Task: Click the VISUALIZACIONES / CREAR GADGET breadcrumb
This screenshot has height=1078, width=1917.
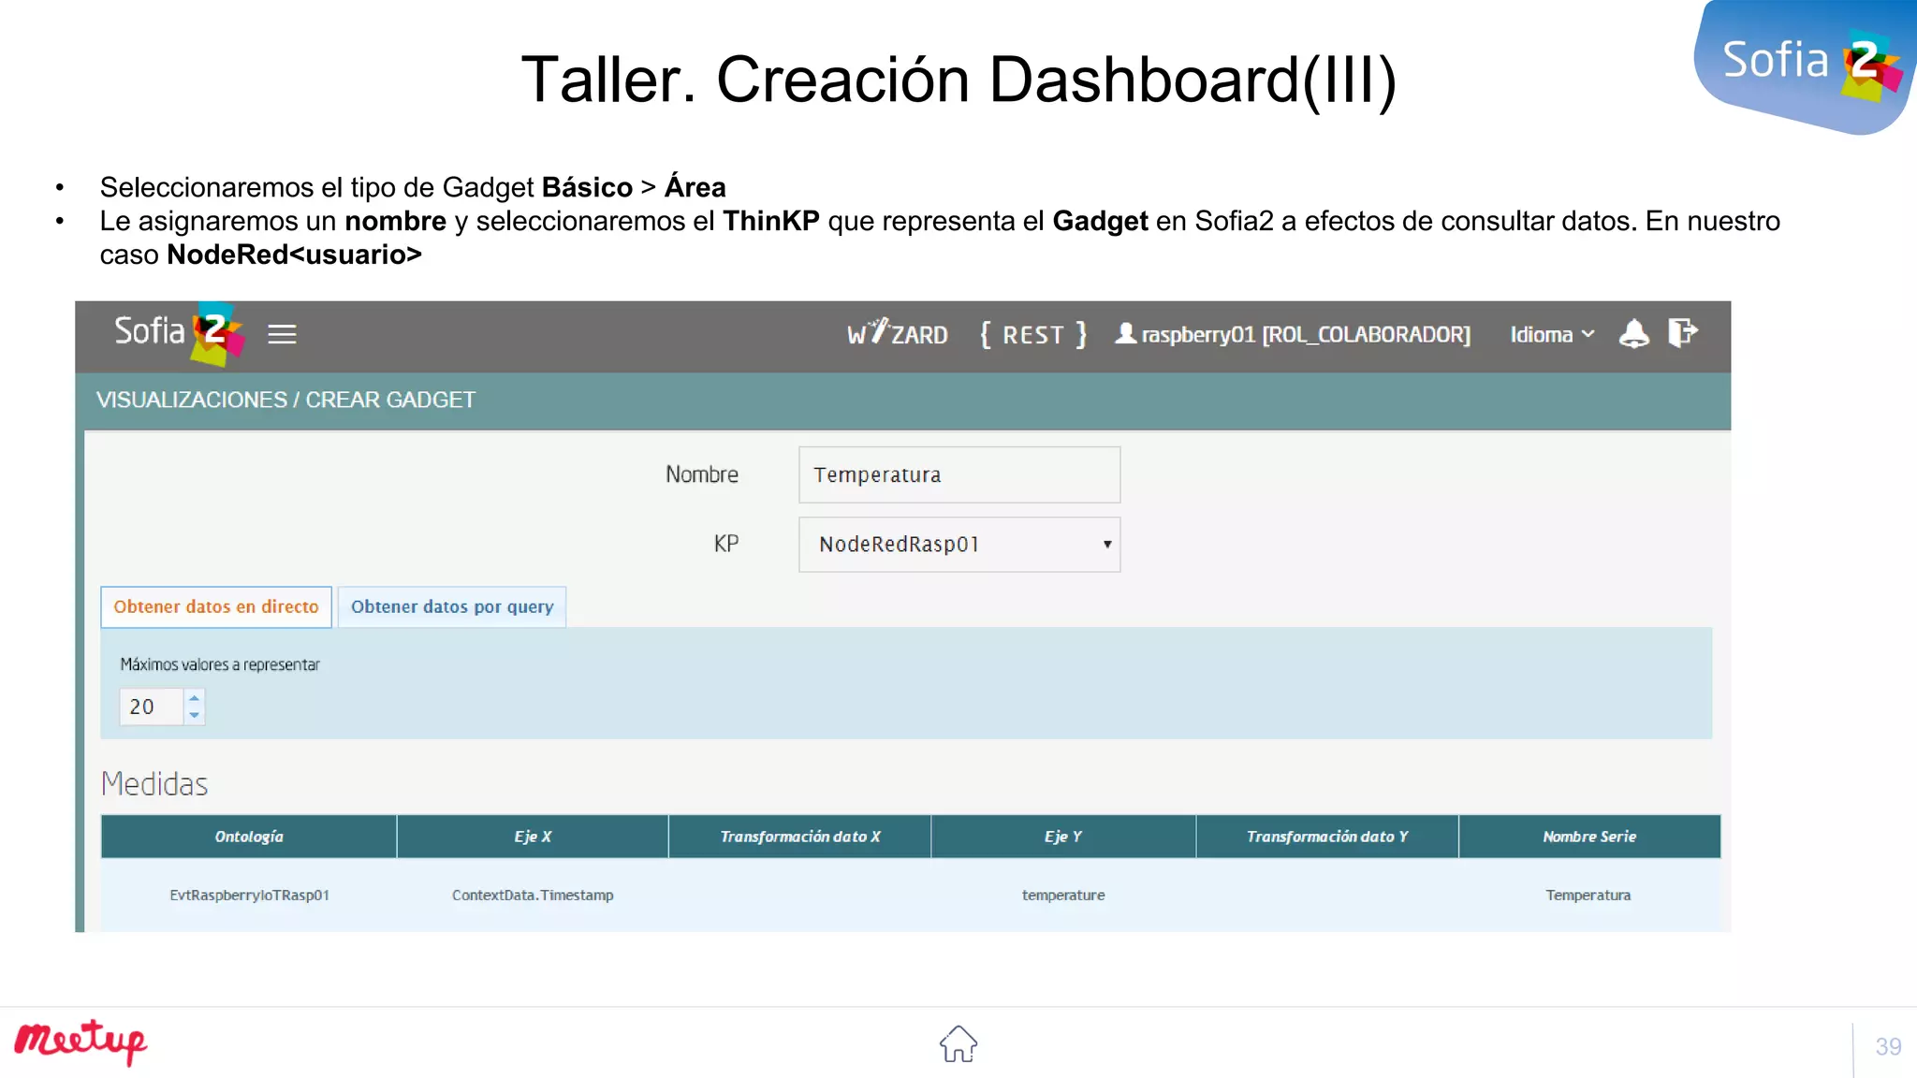Action: tap(285, 400)
